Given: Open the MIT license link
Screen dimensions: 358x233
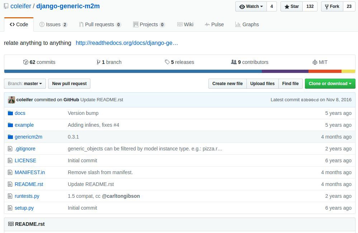Looking at the screenshot, I should point(320,62).
